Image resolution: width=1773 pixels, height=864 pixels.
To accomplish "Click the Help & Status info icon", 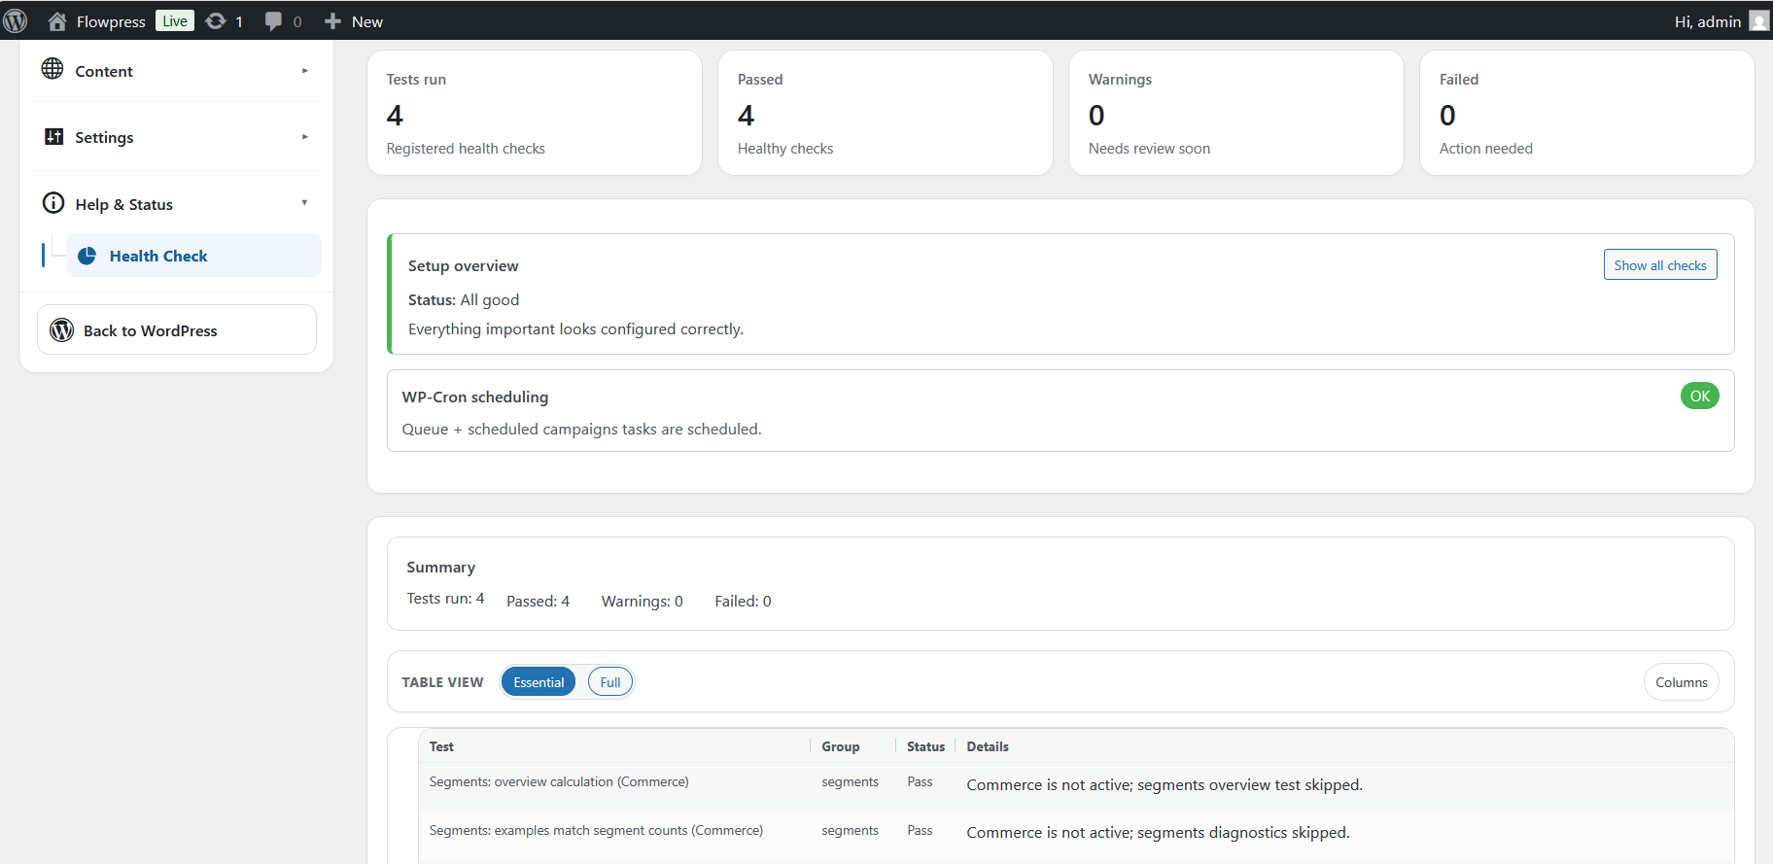I will [x=52, y=203].
